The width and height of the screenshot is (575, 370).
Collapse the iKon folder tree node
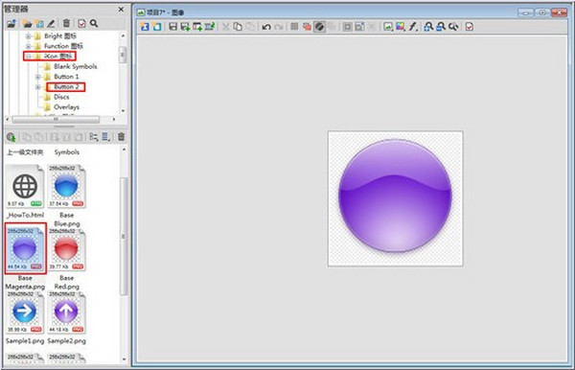click(28, 57)
